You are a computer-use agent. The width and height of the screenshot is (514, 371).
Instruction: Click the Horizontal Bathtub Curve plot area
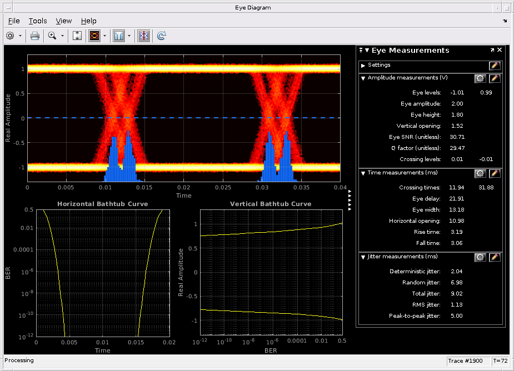(102, 272)
